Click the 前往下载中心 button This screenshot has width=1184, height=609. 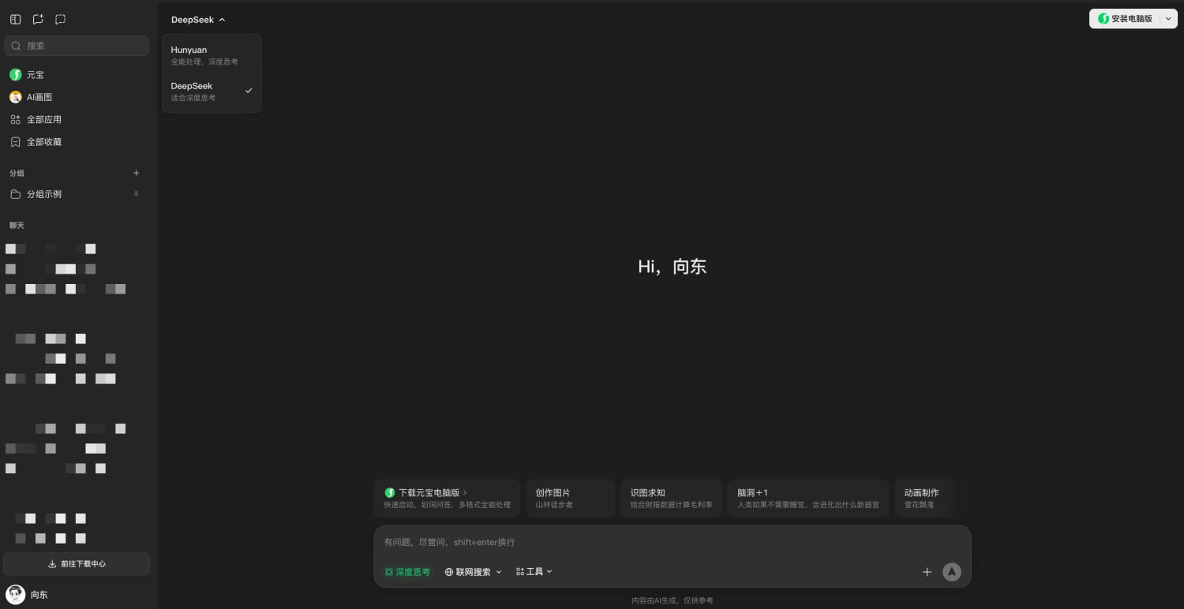[76, 564]
